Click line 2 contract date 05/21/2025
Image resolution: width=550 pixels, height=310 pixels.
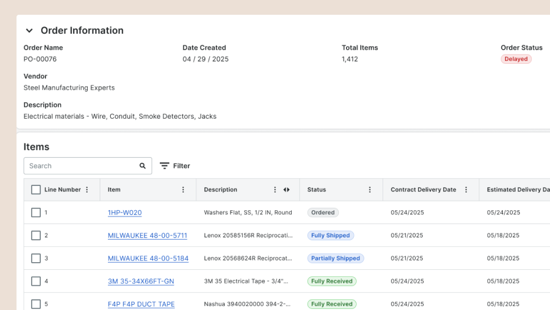(x=407, y=236)
